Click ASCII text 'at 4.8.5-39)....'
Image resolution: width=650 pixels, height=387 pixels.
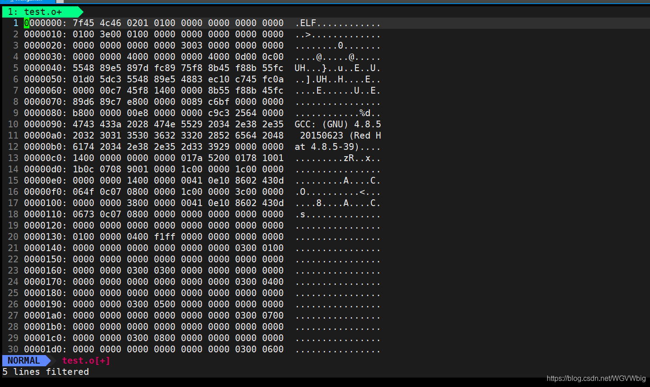coord(338,147)
